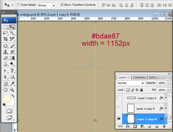Change the screen mode
The height and width of the screenshot is (132, 173).
point(9,118)
